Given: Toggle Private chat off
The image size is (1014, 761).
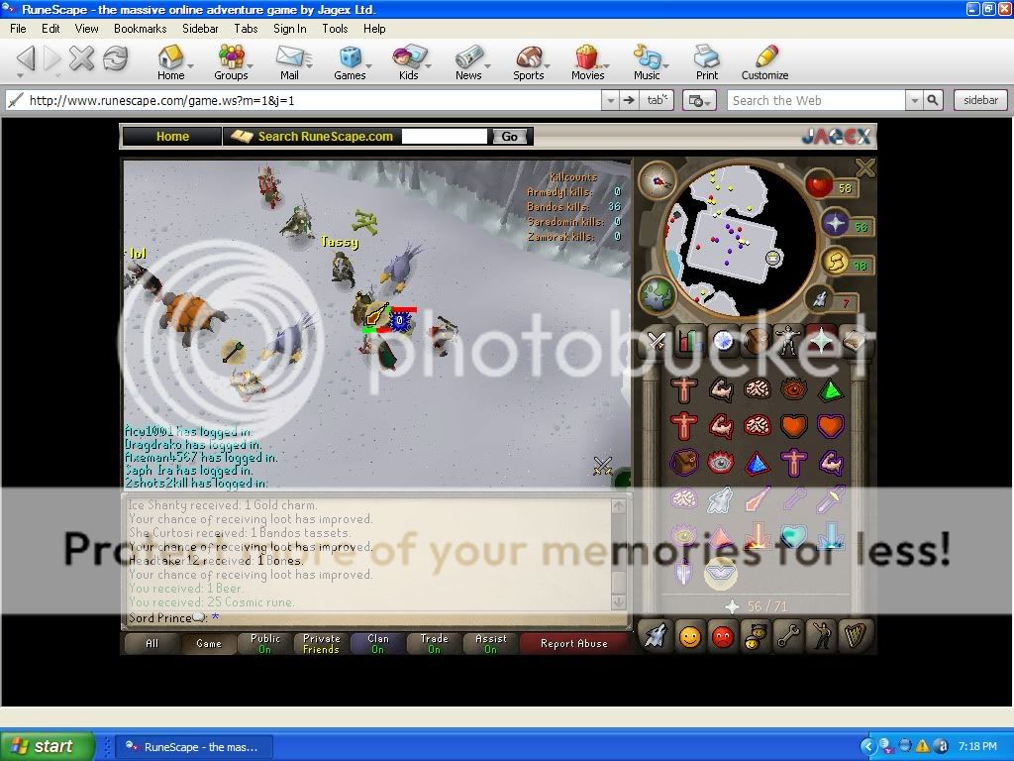Looking at the screenshot, I should click(320, 642).
